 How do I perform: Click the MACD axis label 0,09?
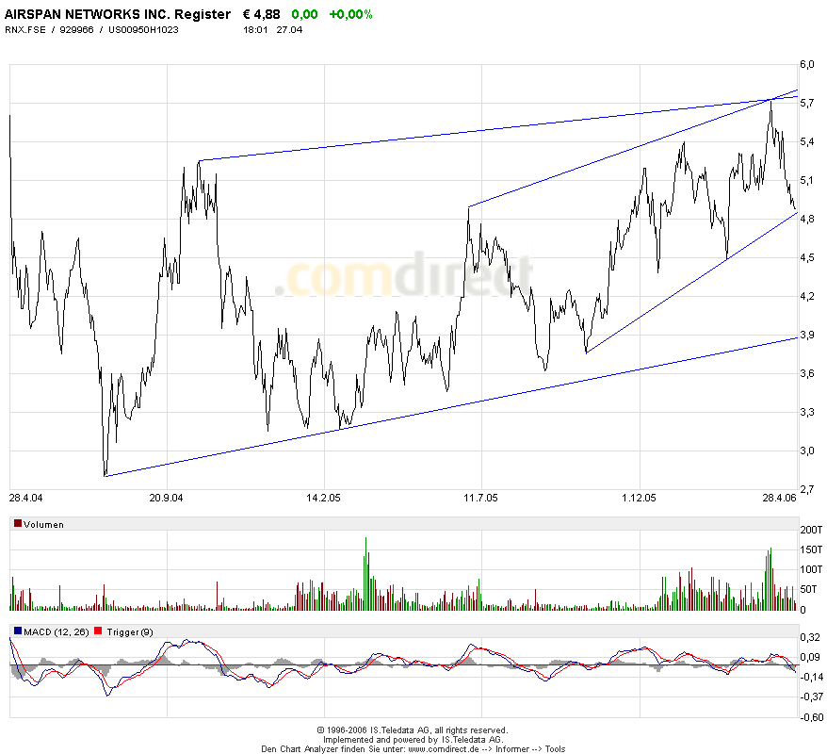811,658
